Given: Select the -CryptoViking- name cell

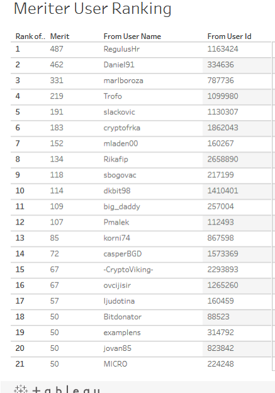Looking at the screenshot, I should pyautogui.click(x=128, y=270).
